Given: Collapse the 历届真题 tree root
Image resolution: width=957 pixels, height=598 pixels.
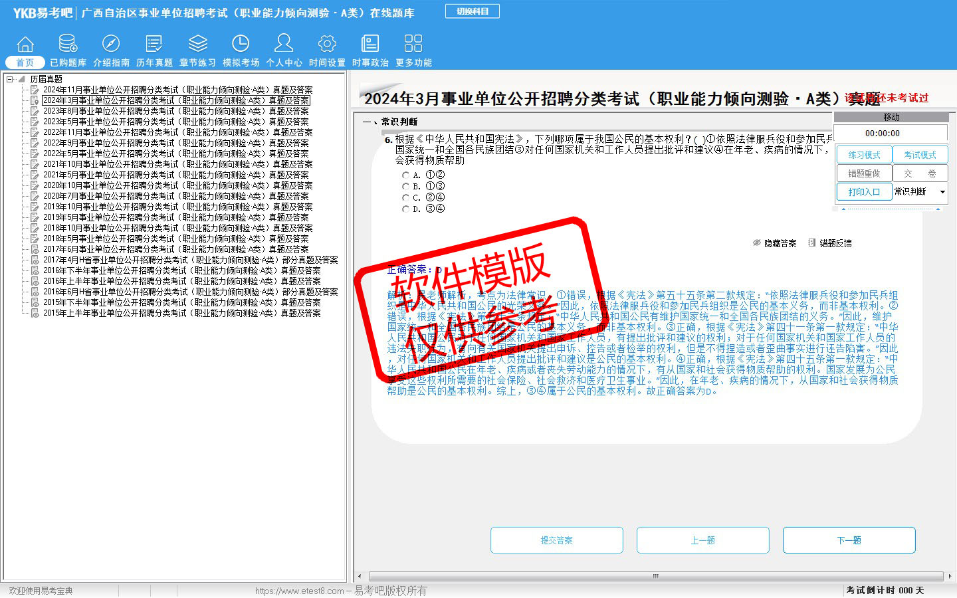Looking at the screenshot, I should pyautogui.click(x=10, y=79).
